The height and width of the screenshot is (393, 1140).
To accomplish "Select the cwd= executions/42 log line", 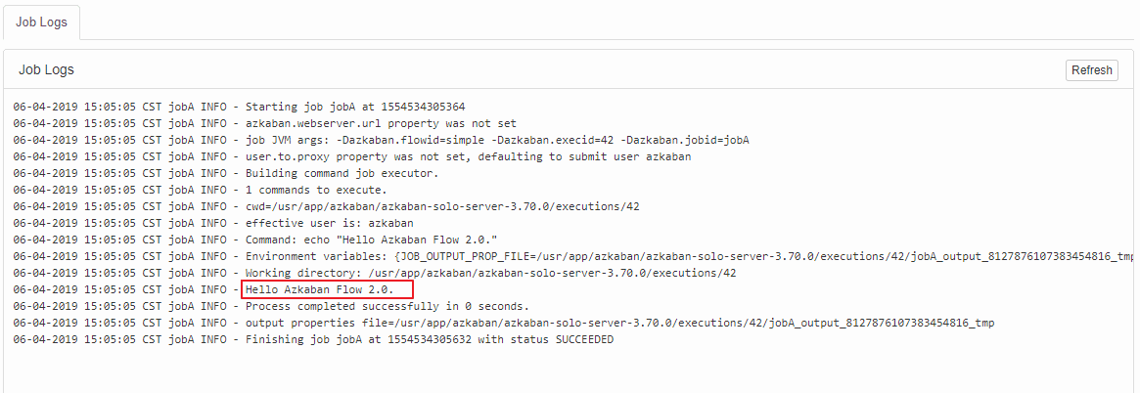I will pos(327,207).
